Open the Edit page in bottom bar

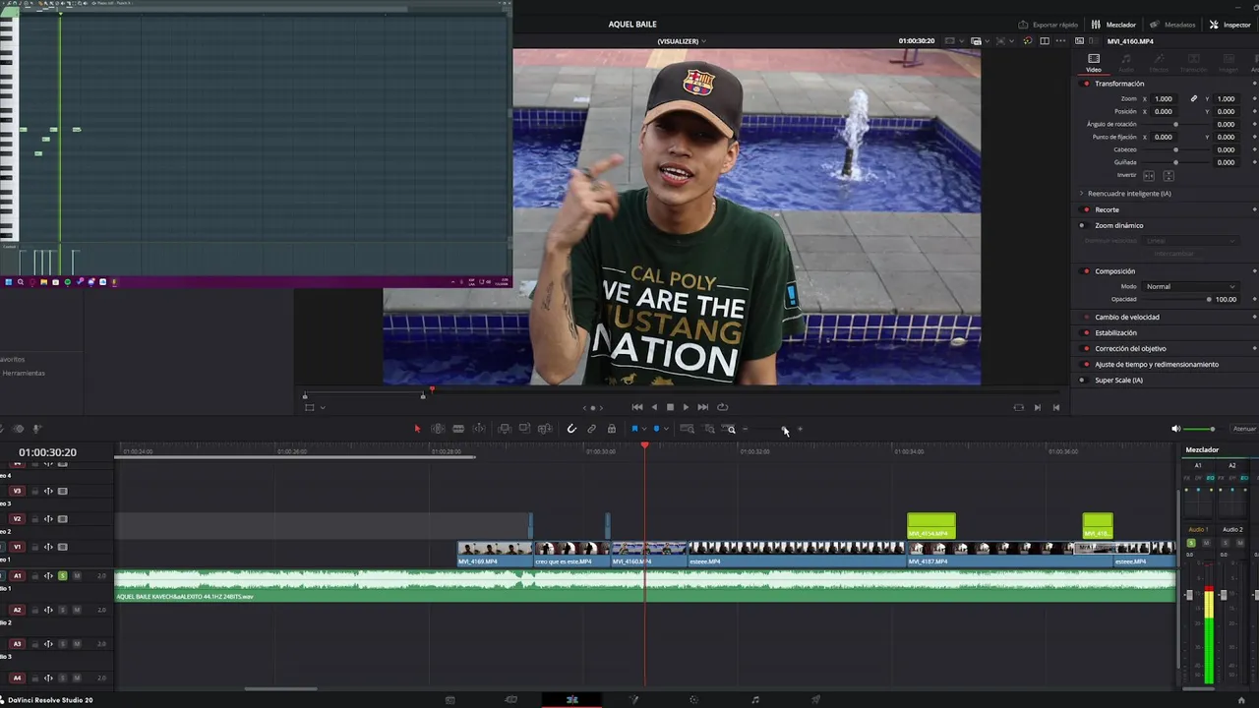tap(572, 700)
